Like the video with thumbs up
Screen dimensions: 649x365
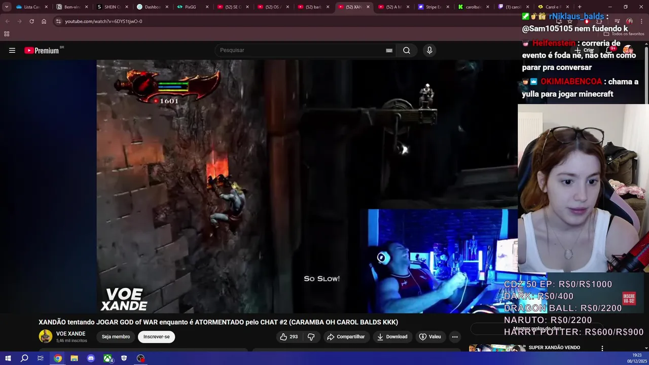click(289, 337)
